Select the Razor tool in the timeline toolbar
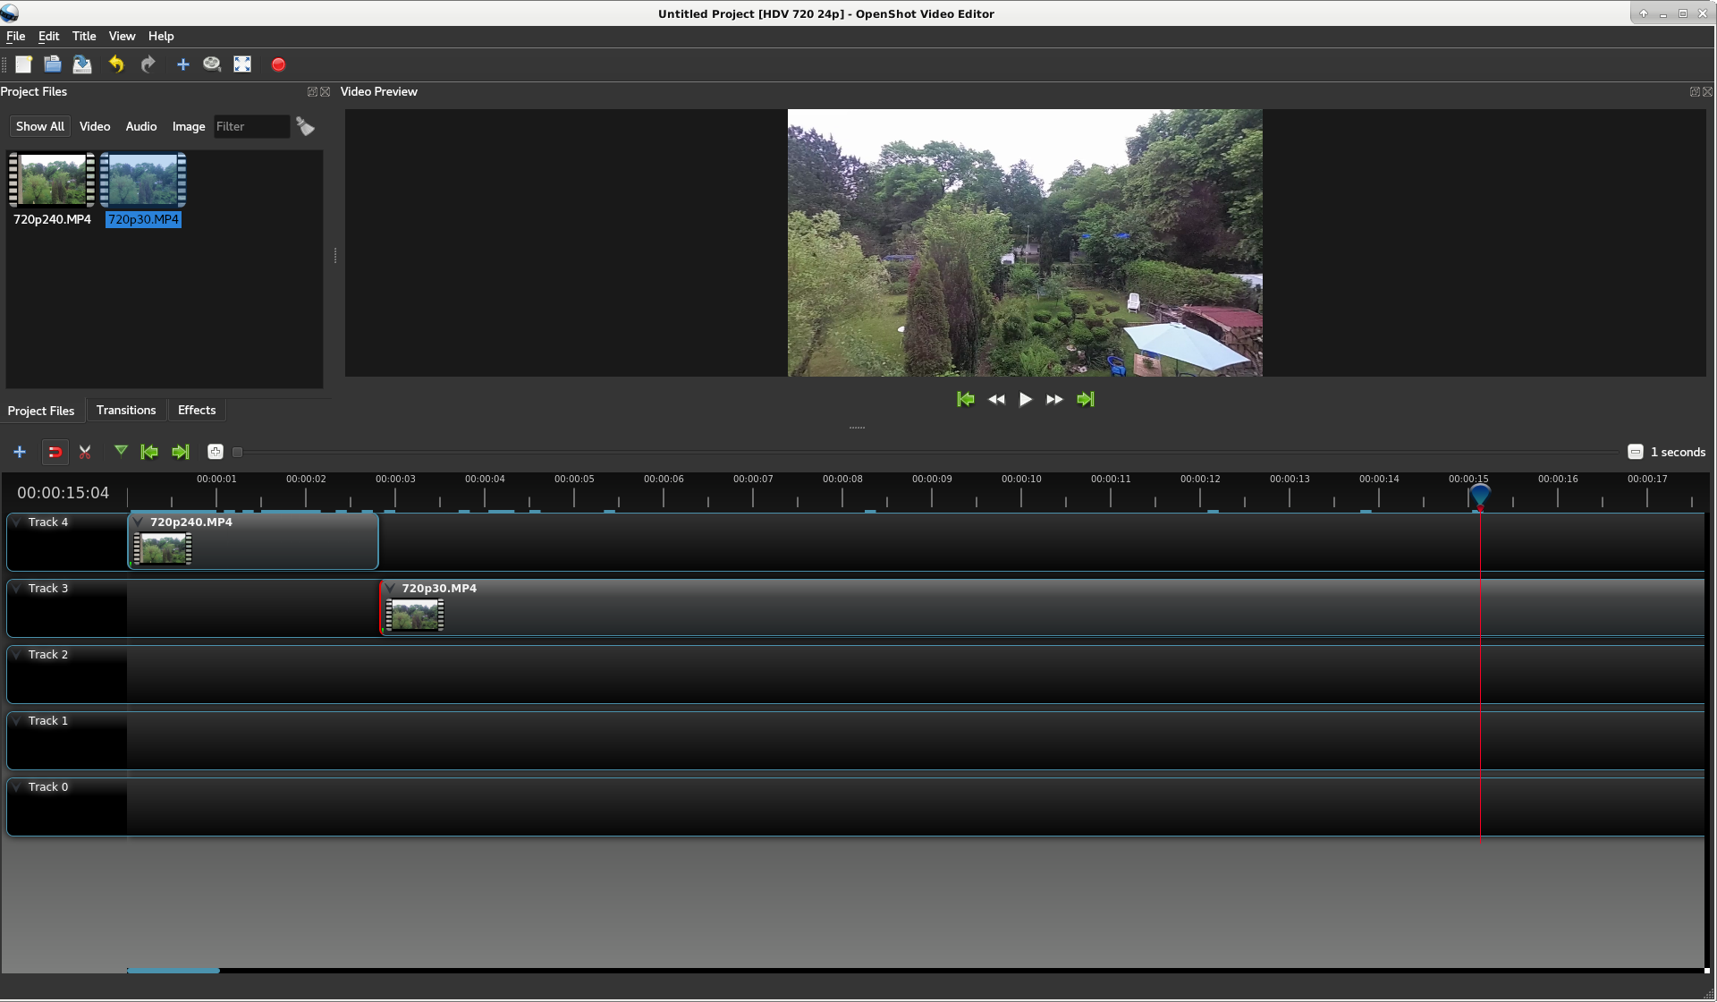 [85, 452]
